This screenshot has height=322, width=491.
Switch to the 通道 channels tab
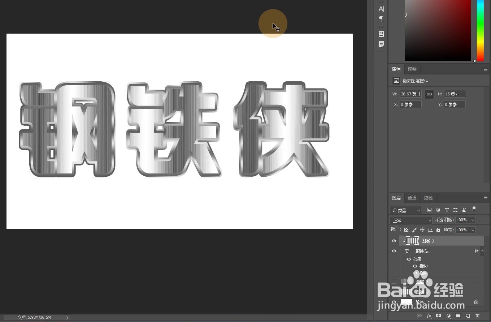click(412, 198)
